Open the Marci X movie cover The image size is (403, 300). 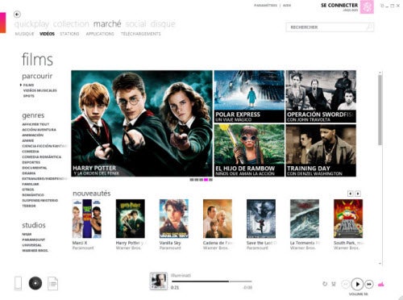(87, 219)
